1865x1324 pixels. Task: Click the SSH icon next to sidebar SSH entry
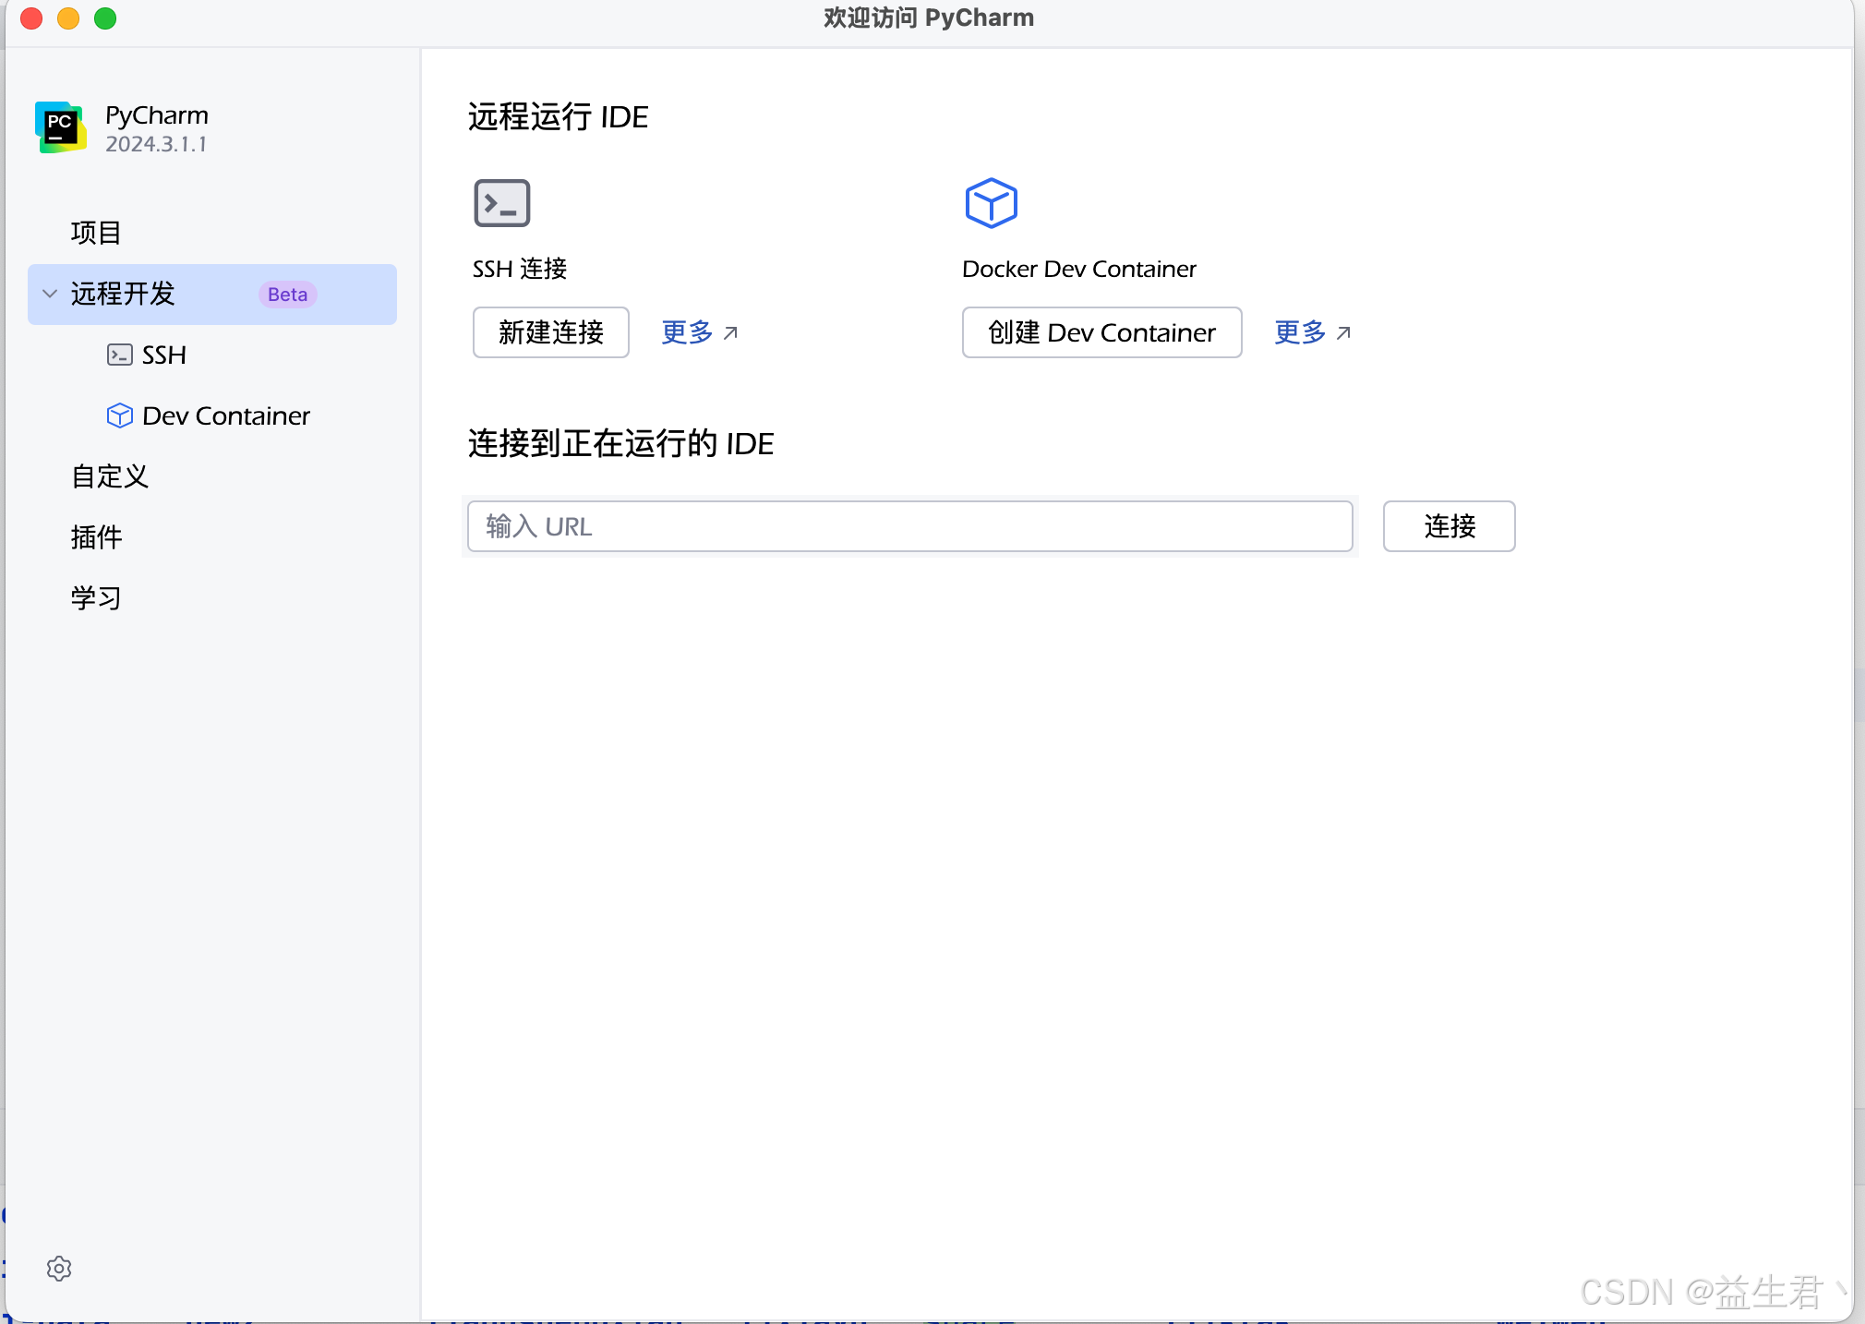click(x=119, y=355)
